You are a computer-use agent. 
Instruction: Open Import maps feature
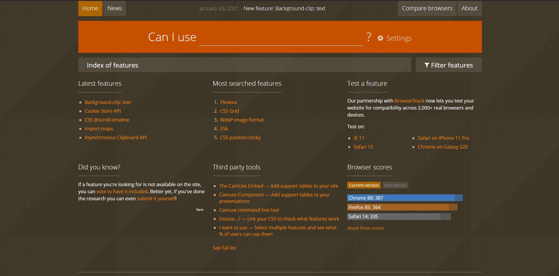pos(99,129)
